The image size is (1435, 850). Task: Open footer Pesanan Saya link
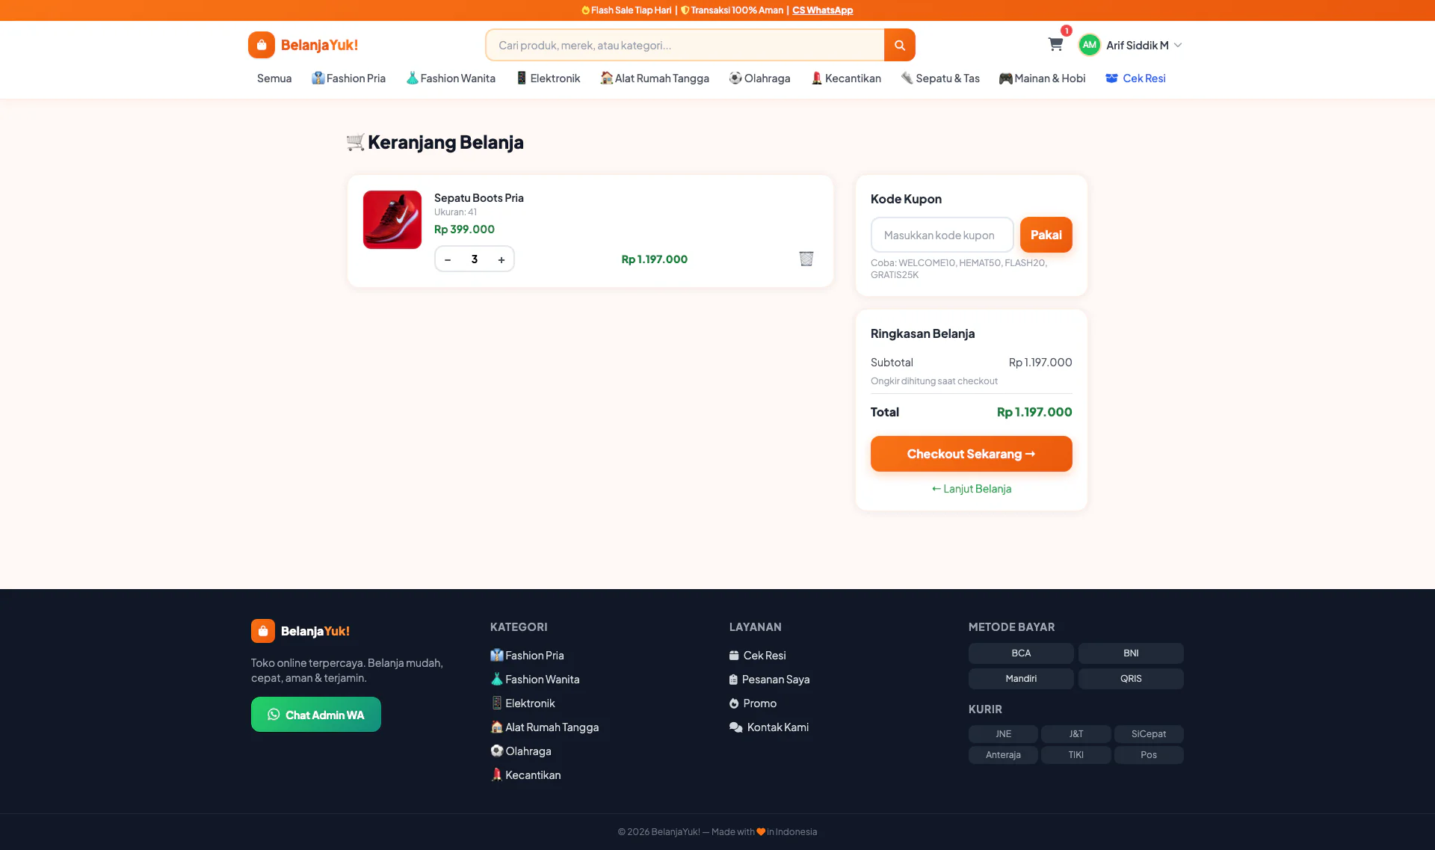coord(770,680)
